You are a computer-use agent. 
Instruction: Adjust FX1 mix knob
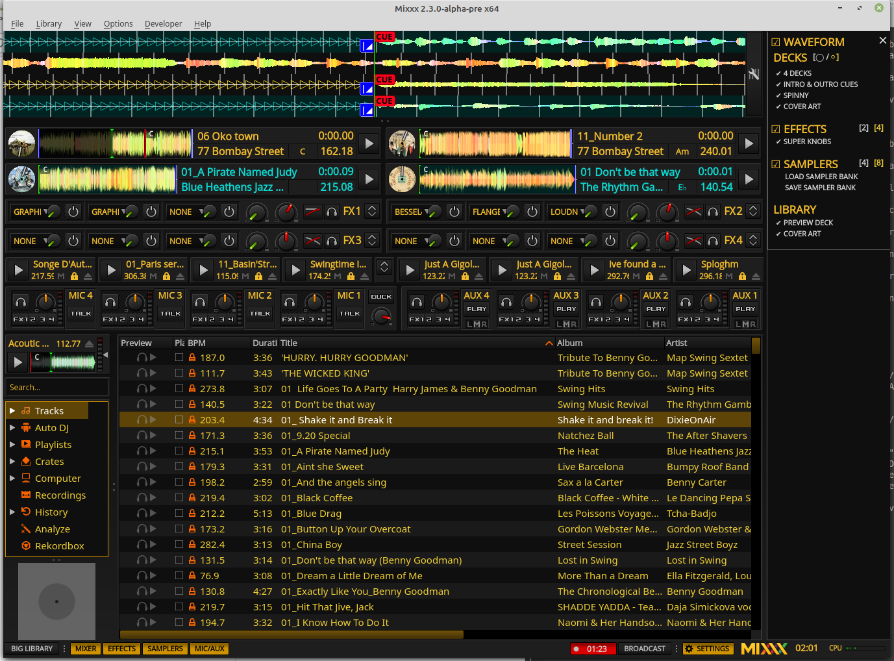pyautogui.click(x=286, y=212)
